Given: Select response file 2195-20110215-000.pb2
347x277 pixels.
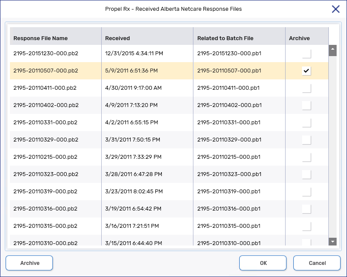Looking at the screenshot, I should pos(45,157).
